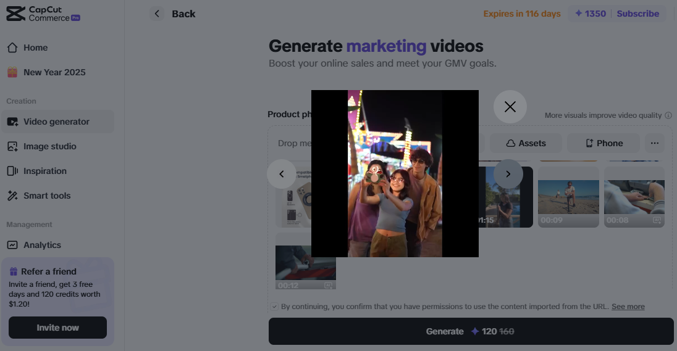Click the Analytics chart icon
Viewport: 677px width, 351px height.
tap(12, 245)
